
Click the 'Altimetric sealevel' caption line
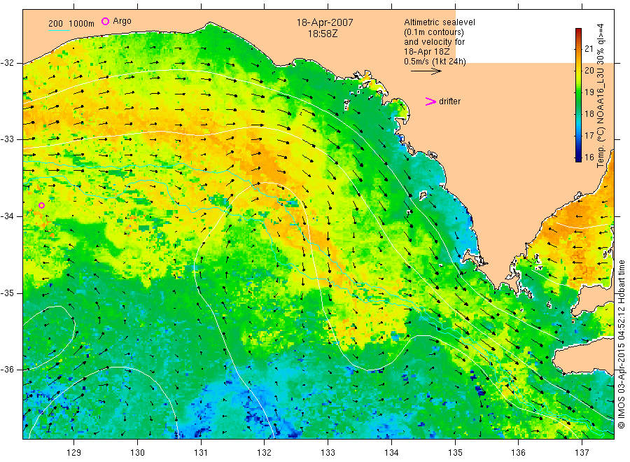click(439, 22)
